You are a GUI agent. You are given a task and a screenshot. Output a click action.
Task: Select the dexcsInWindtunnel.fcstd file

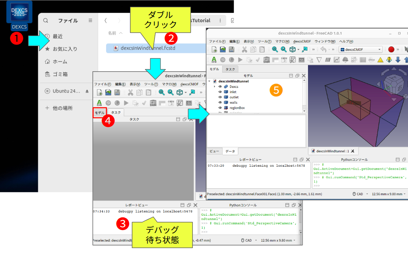coord(148,48)
